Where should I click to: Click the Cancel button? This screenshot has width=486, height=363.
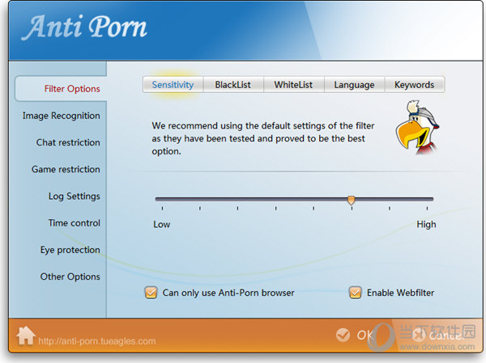pos(438,335)
